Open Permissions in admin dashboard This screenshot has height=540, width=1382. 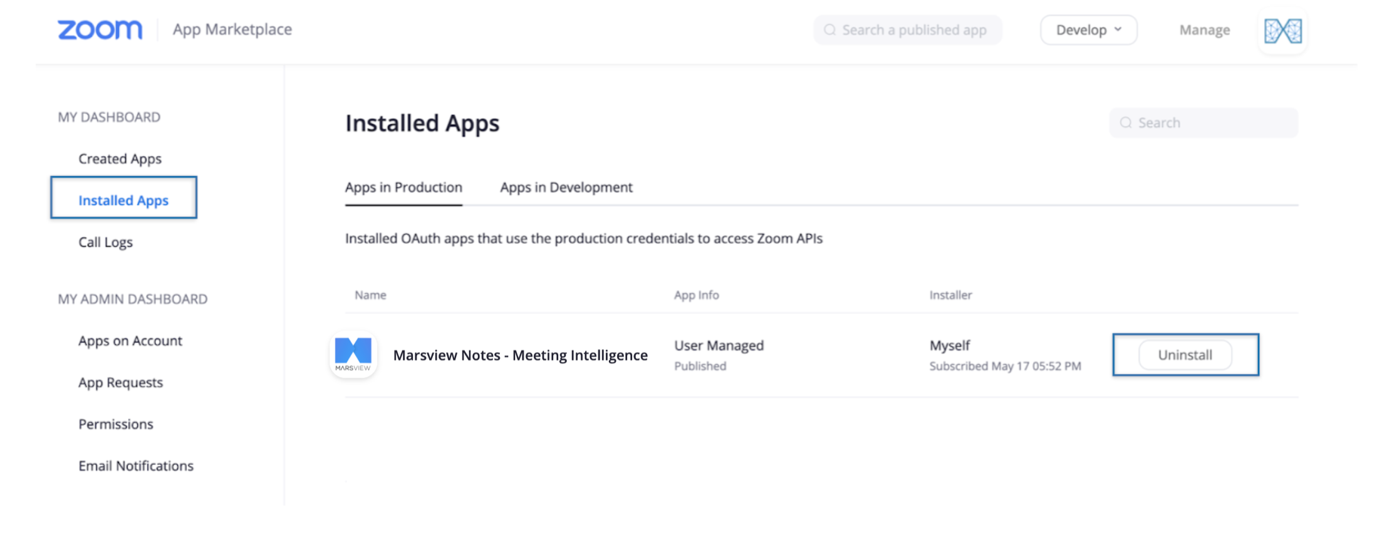click(115, 424)
